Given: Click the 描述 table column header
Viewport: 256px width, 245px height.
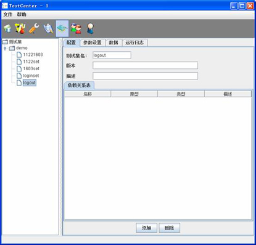Looking at the screenshot, I should [228, 94].
